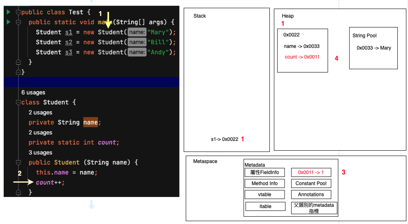Click the name: parameter hint before "Mary"

pyautogui.click(x=137, y=32)
